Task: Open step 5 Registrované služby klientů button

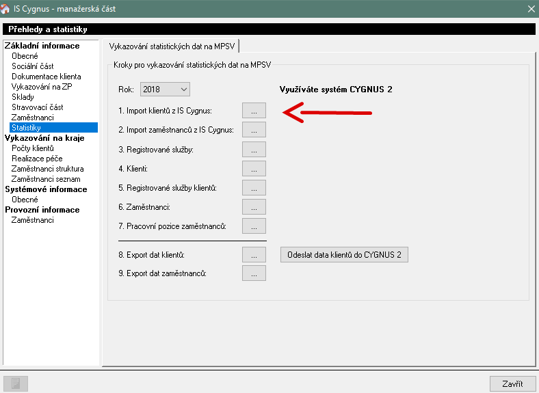Action: point(254,188)
